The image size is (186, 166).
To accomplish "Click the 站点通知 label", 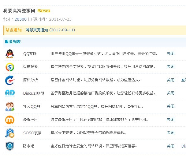I will [x=14, y=30].
